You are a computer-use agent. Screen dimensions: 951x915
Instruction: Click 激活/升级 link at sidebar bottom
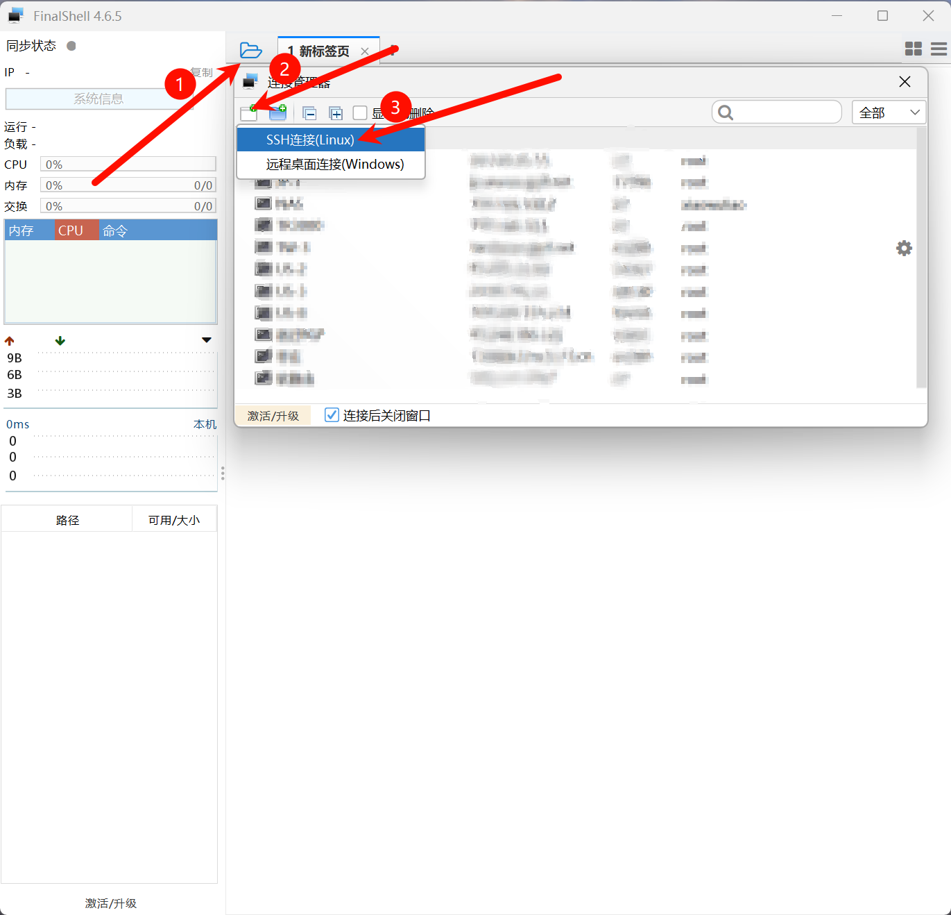[x=111, y=903]
